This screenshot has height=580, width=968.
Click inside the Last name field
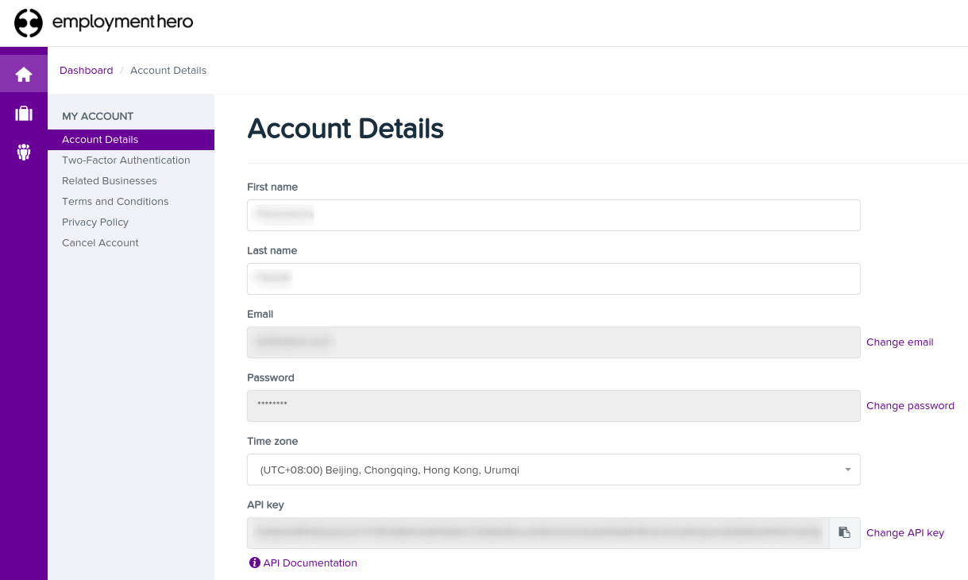pos(553,279)
